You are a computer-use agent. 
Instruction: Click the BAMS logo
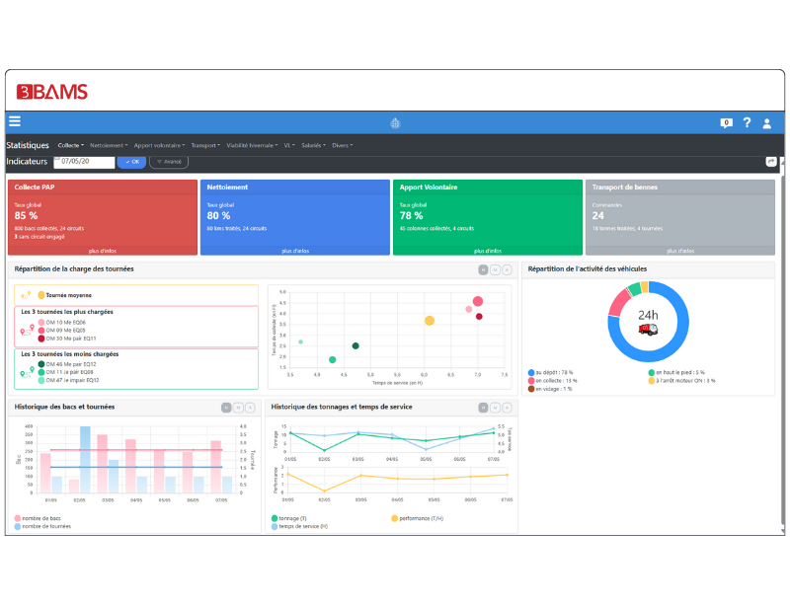(52, 93)
